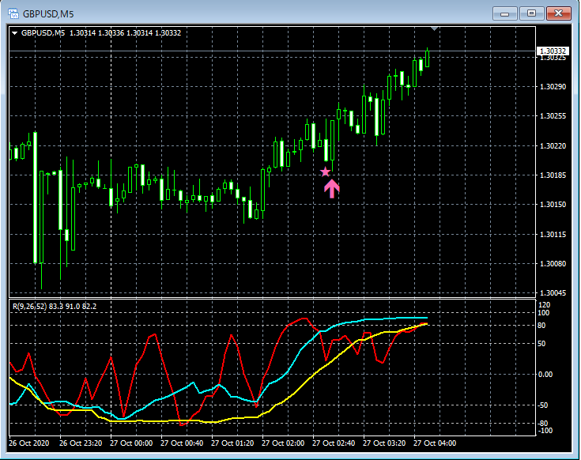581x460 pixels.
Task: Click the 27 Oct 00:00 time label
Action: point(131,443)
